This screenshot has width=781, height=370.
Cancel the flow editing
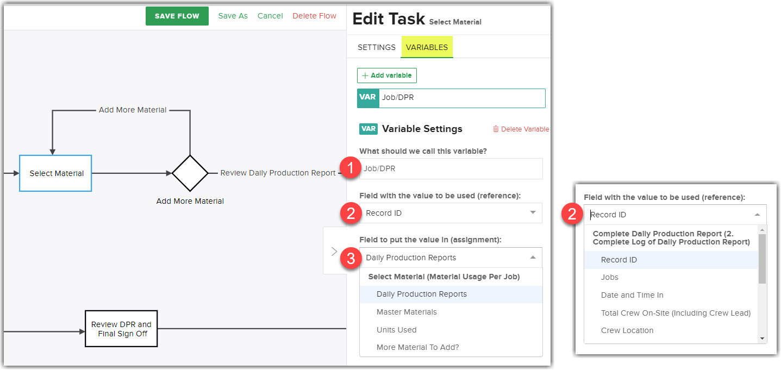[270, 16]
